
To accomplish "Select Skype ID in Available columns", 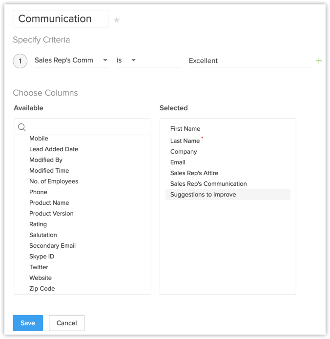I will 41,257.
